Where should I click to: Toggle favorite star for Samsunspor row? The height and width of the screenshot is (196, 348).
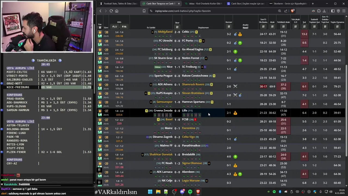(100, 102)
